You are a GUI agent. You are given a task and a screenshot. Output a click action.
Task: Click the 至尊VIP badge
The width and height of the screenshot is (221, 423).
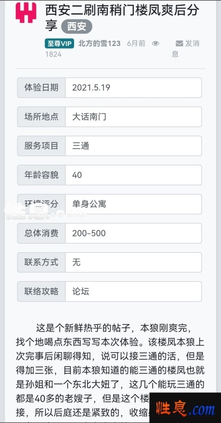click(59, 43)
